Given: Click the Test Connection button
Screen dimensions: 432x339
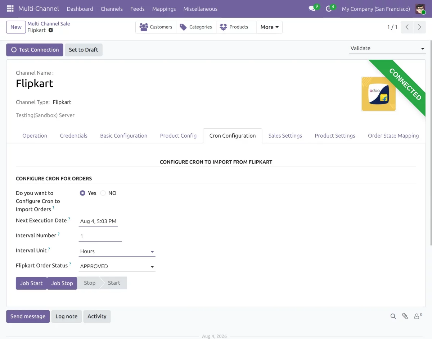Looking at the screenshot, I should pos(35,50).
